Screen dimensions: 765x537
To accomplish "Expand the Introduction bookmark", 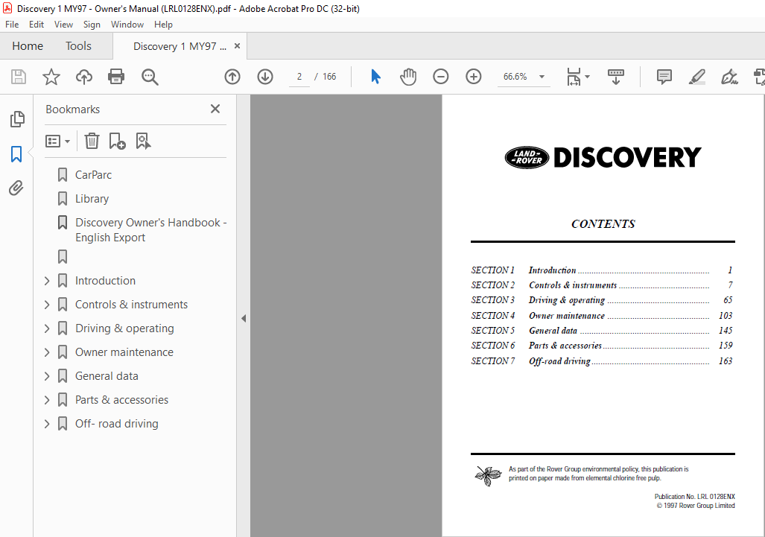I will pyautogui.click(x=47, y=281).
